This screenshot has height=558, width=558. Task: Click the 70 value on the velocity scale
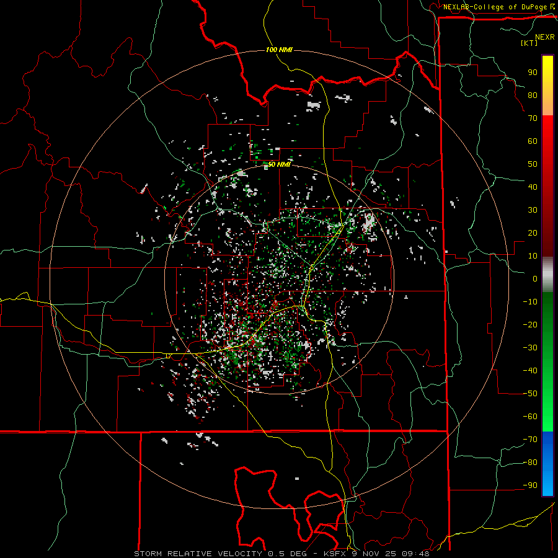click(533, 118)
